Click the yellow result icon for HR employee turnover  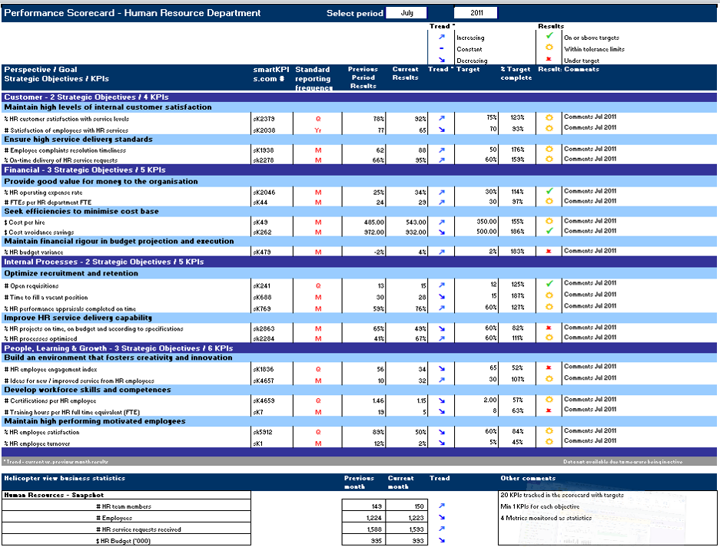point(549,443)
